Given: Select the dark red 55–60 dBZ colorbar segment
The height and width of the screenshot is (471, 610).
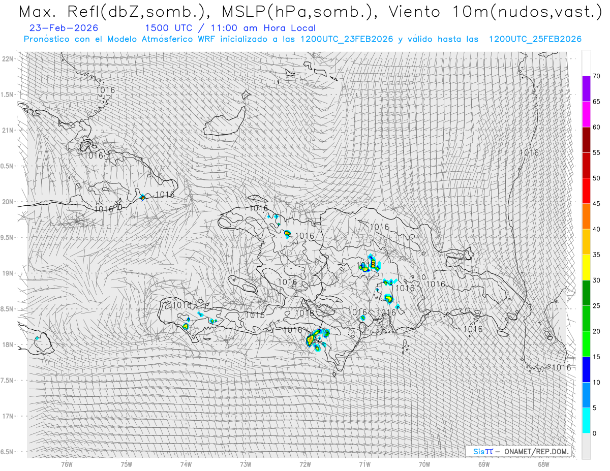Looking at the screenshot, I should [x=586, y=140].
